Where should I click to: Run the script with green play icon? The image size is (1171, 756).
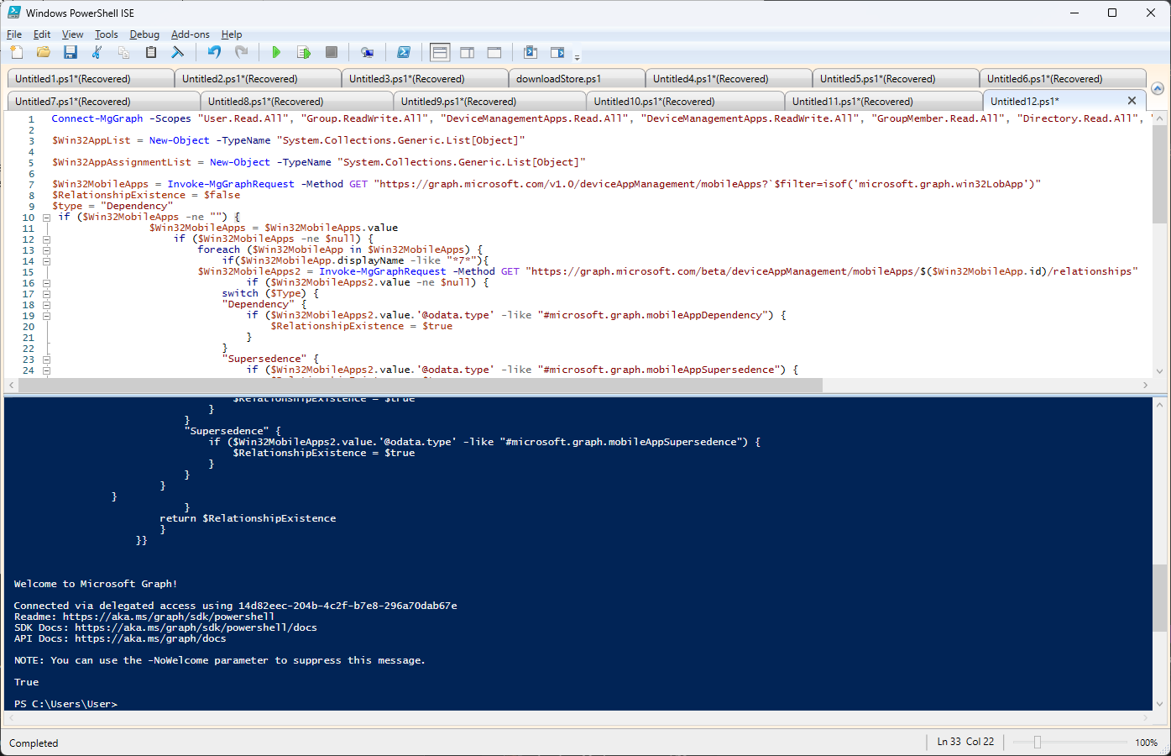click(x=277, y=52)
